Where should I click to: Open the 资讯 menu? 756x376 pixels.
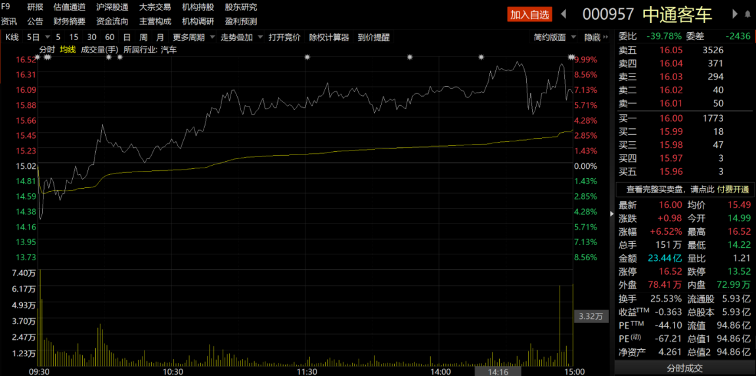[9, 21]
